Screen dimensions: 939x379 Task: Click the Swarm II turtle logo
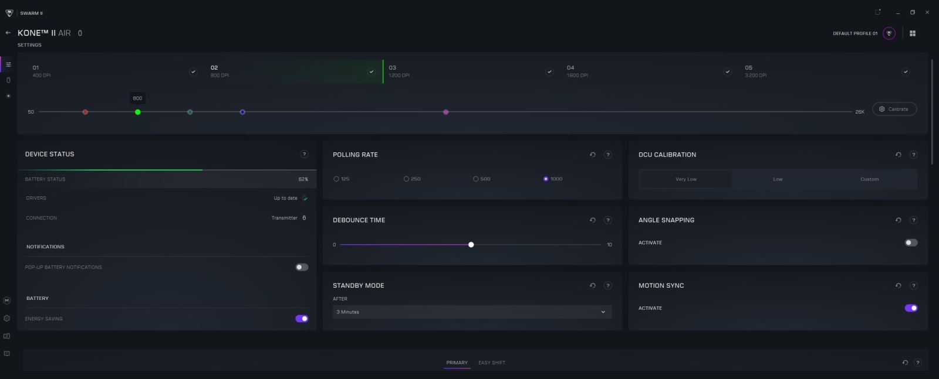pyautogui.click(x=9, y=13)
